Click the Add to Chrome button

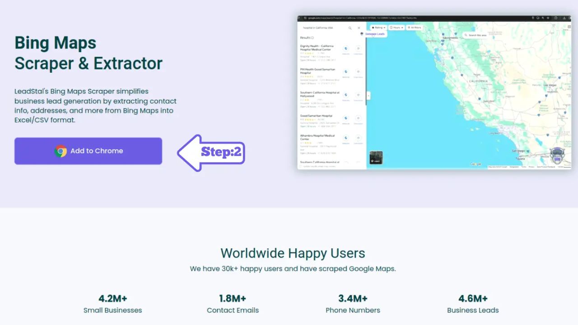pyautogui.click(x=88, y=151)
